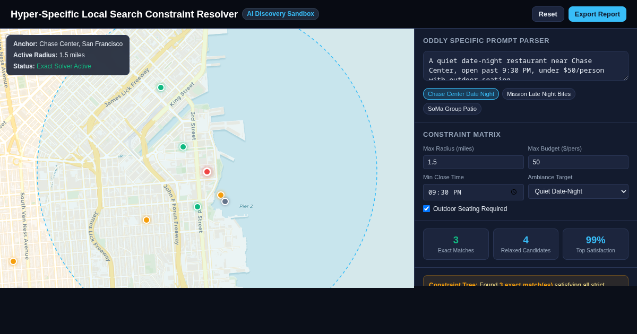The width and height of the screenshot is (637, 334).
Task: Select green marker just northwest of red anchor
Action: (x=183, y=147)
